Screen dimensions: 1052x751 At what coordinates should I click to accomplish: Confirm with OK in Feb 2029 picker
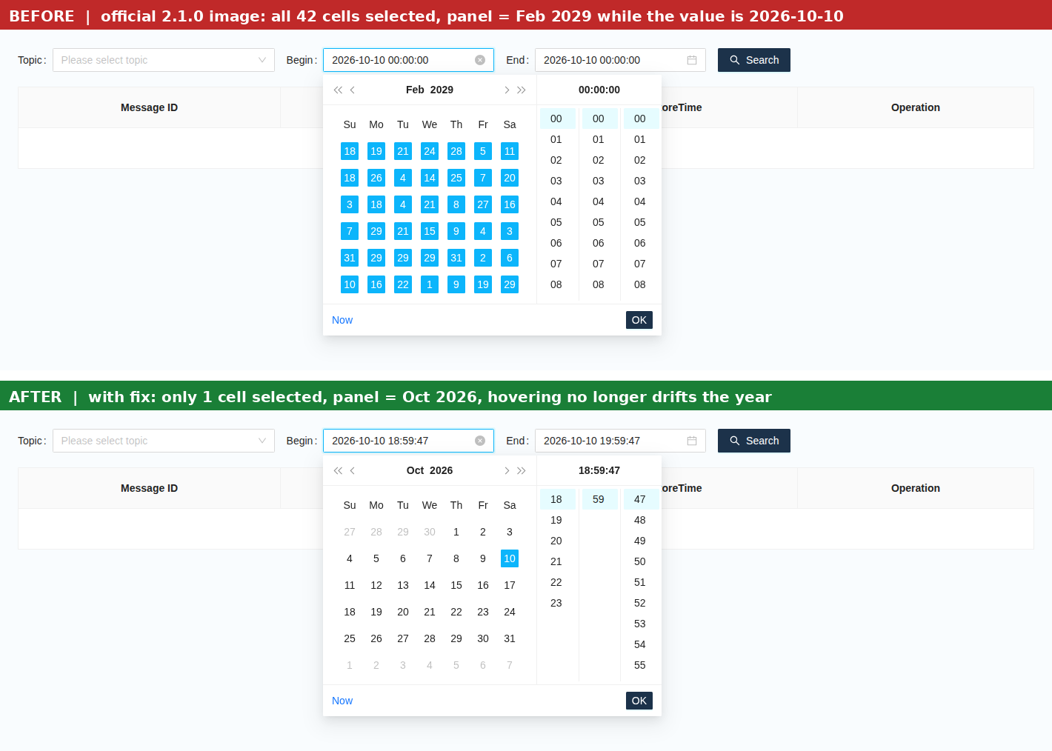639,320
